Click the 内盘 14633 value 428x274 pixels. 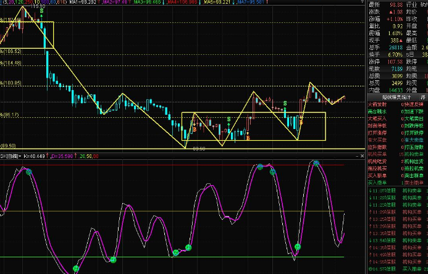click(396, 90)
